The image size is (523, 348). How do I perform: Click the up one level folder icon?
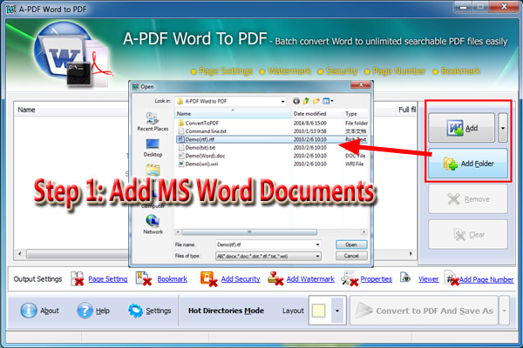306,101
